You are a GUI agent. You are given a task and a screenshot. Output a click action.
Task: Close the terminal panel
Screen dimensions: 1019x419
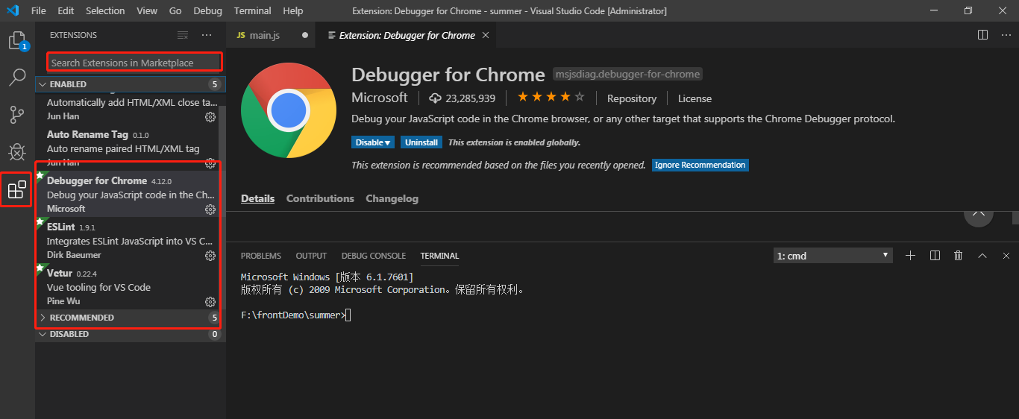coord(1006,256)
